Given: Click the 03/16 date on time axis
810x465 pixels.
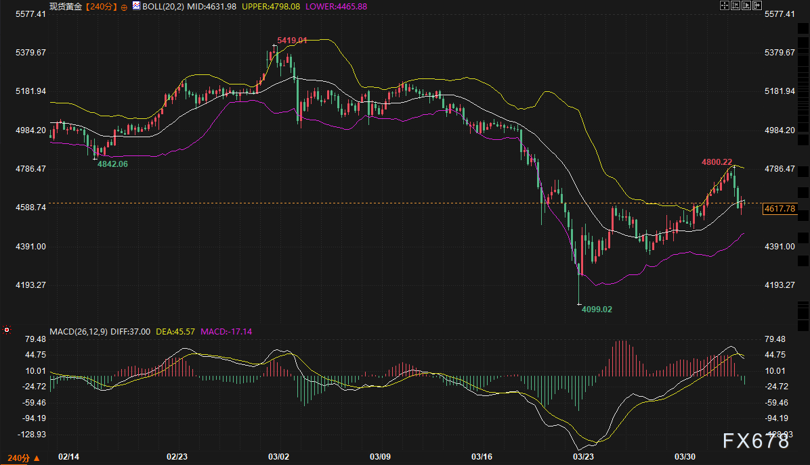Looking at the screenshot, I should point(482,457).
